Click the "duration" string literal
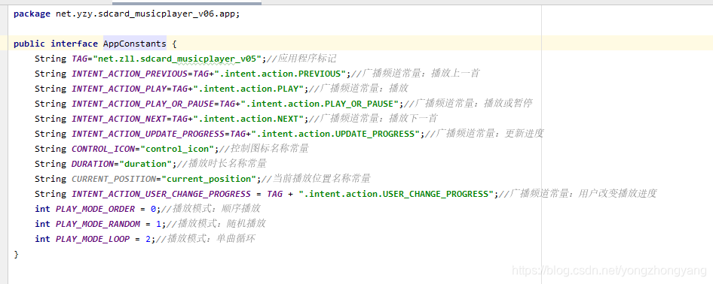Screen dimensions: 713x284 tap(145, 164)
